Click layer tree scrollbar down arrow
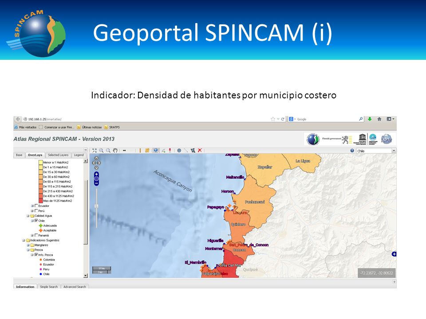 click(86, 276)
